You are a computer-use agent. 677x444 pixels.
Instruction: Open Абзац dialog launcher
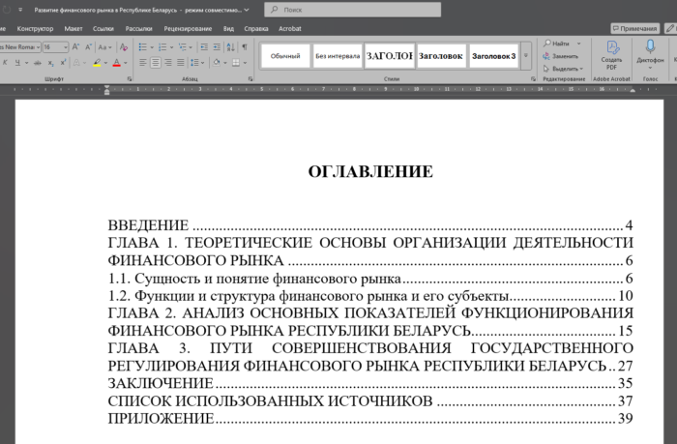pos(250,79)
